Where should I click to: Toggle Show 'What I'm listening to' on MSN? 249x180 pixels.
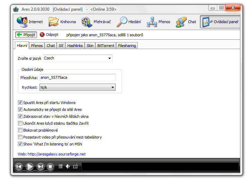click(x=20, y=144)
